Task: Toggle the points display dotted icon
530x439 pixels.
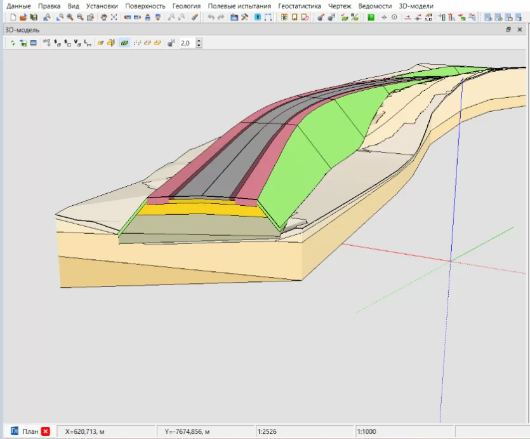Action: tap(137, 43)
